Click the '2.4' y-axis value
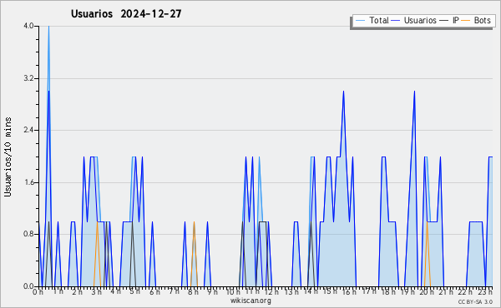Image resolution: width=501 pixels, height=308 pixels. [28, 130]
